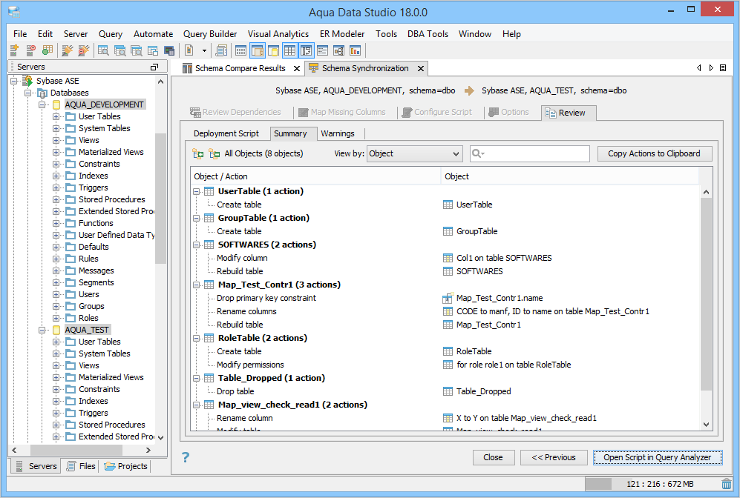Click the Register Server icon in the toolbar
The width and height of the screenshot is (740, 498).
point(14,50)
